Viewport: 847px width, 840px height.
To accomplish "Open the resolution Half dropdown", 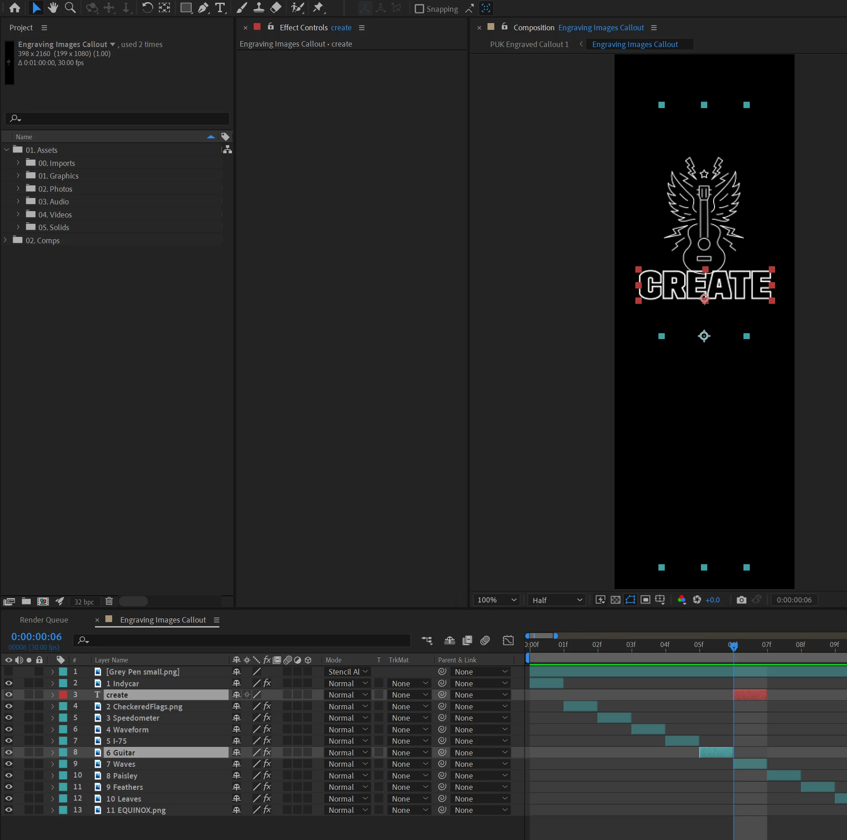I will (x=557, y=600).
